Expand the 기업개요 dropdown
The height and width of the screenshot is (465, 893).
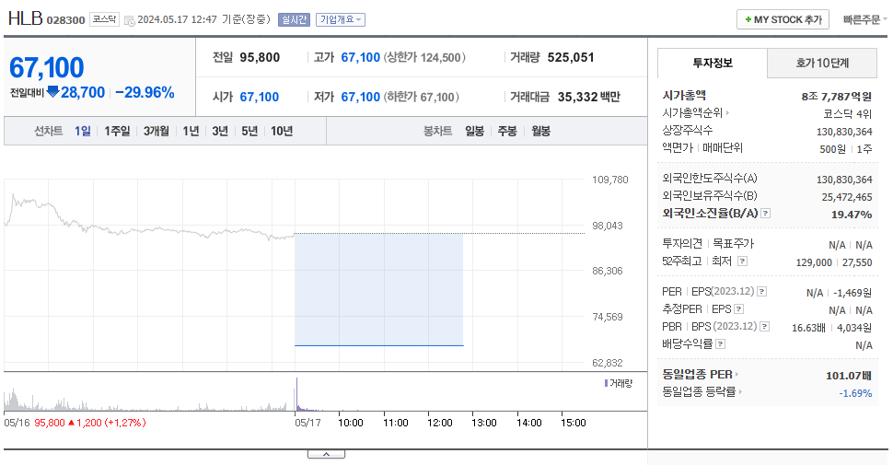(341, 19)
